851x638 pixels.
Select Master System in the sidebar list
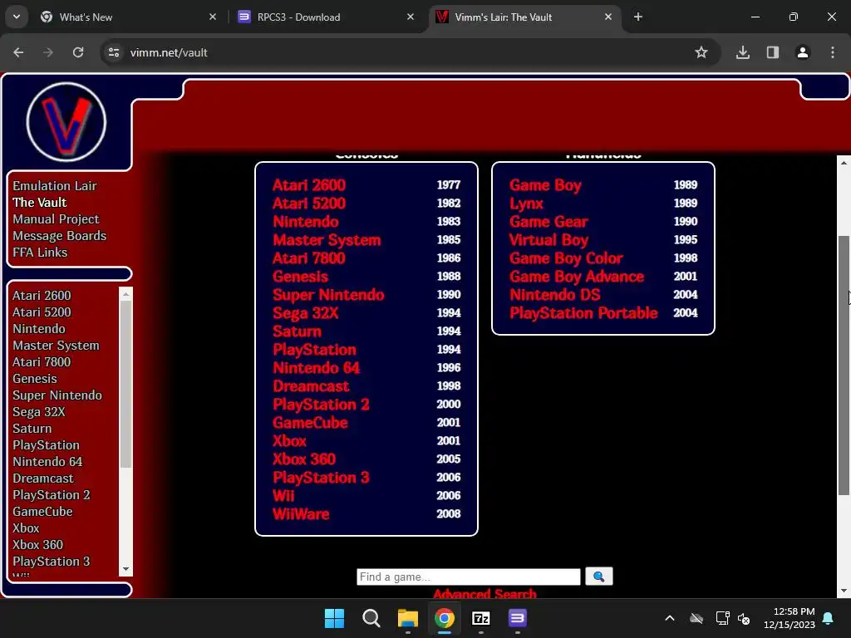pyautogui.click(x=56, y=345)
